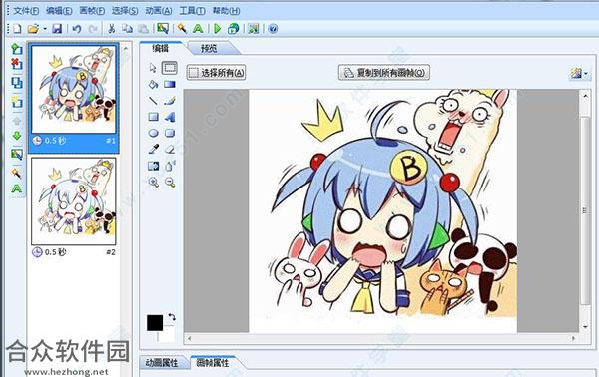Open the 动画(A) menu
The height and width of the screenshot is (377, 599).
click(x=158, y=11)
